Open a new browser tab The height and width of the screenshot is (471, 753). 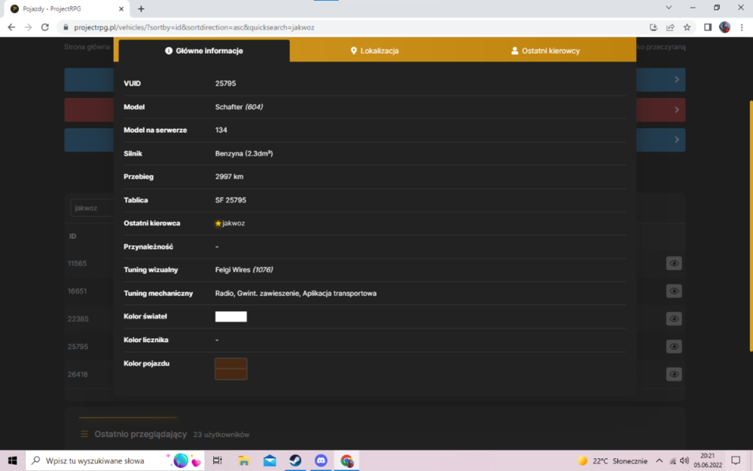click(x=142, y=8)
